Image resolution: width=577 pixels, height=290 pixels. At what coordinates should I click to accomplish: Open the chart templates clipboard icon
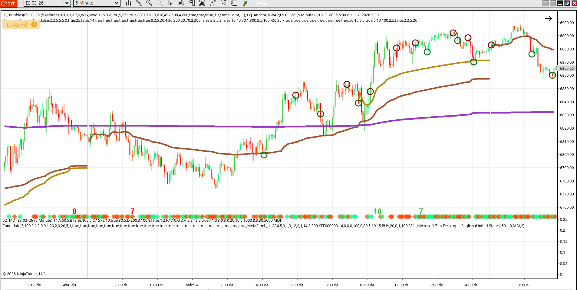pos(223,3)
